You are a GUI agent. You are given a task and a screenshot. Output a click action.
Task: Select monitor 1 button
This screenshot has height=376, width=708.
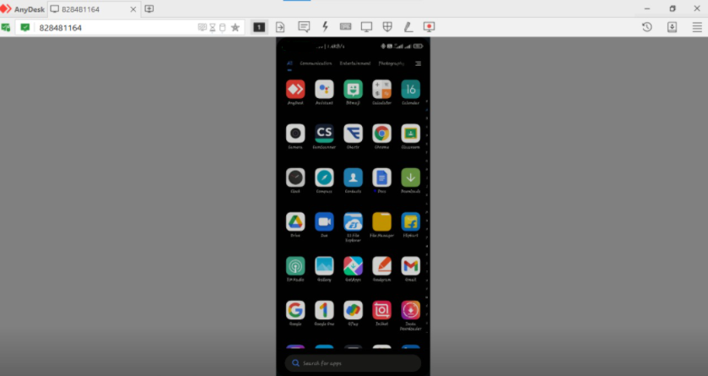point(259,27)
